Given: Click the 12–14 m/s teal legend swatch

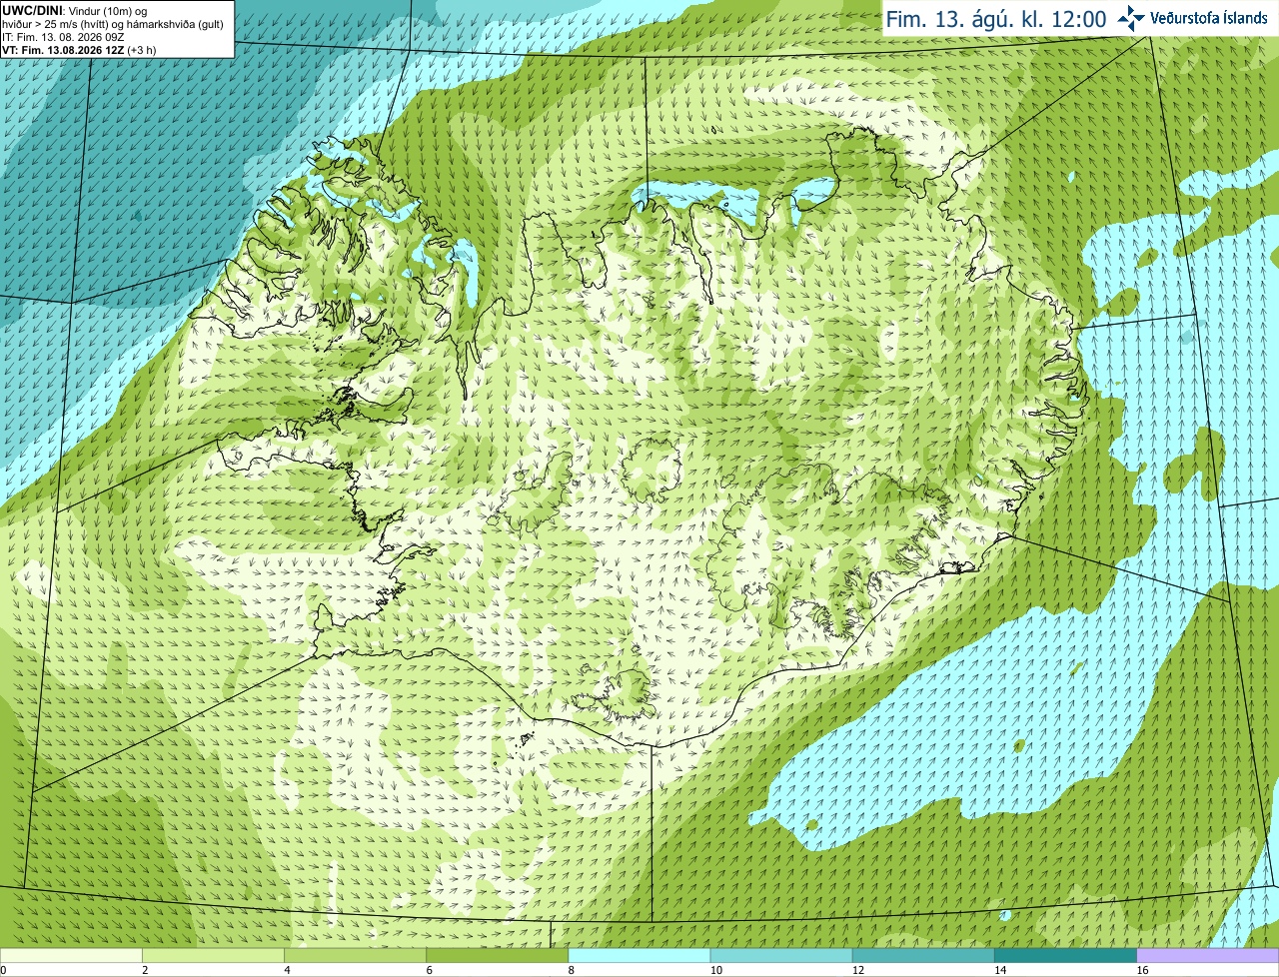Looking at the screenshot, I should point(923,955).
